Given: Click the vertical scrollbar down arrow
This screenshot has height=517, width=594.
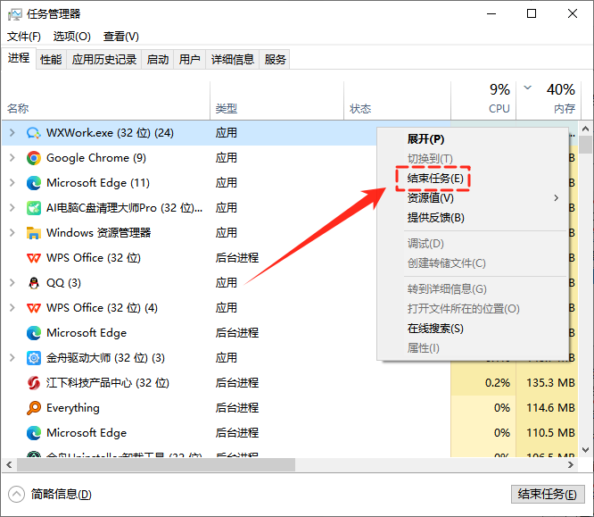Looking at the screenshot, I should tap(586, 450).
